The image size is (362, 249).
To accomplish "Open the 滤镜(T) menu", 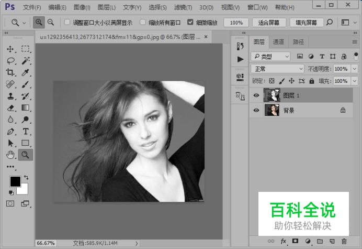I will (x=183, y=7).
